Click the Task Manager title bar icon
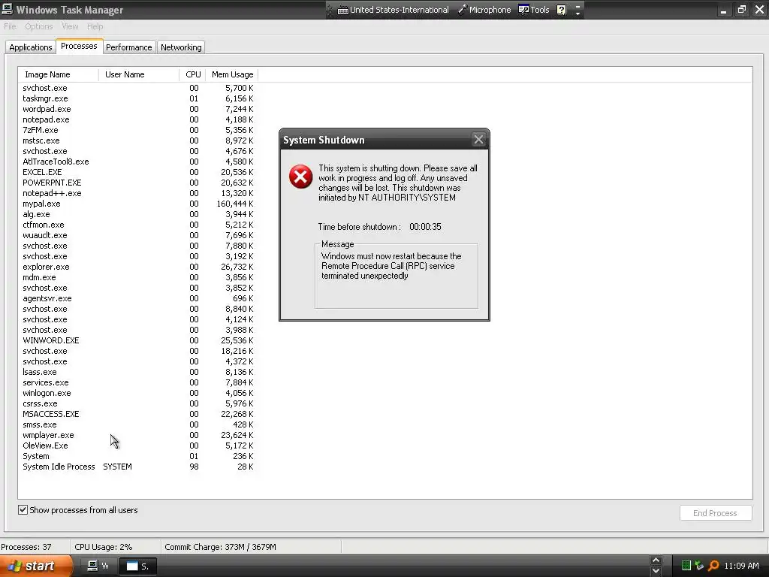Screen dimensions: 769x577 (x=7, y=9)
